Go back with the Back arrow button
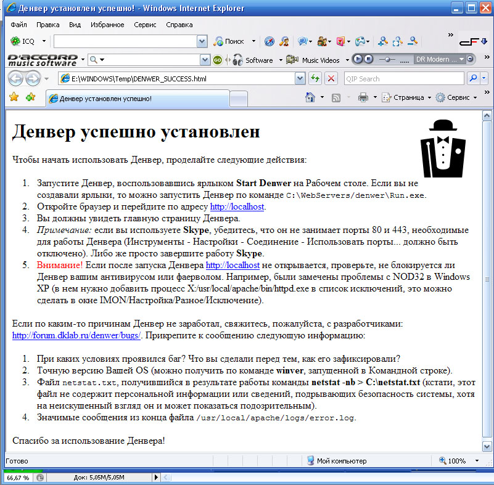This screenshot has width=494, height=485. coord(15,78)
